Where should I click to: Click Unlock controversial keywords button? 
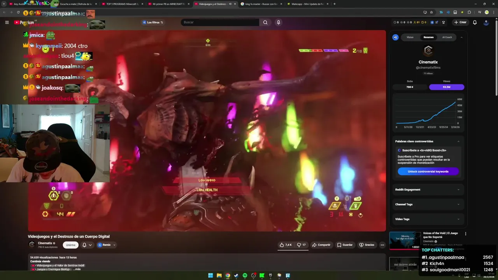click(428, 171)
